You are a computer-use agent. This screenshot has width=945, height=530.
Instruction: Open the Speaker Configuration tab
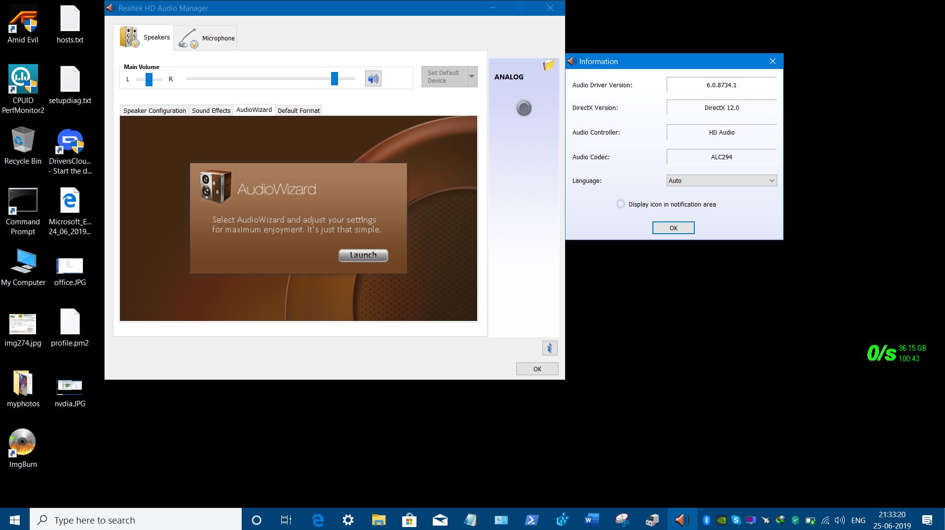click(x=154, y=110)
